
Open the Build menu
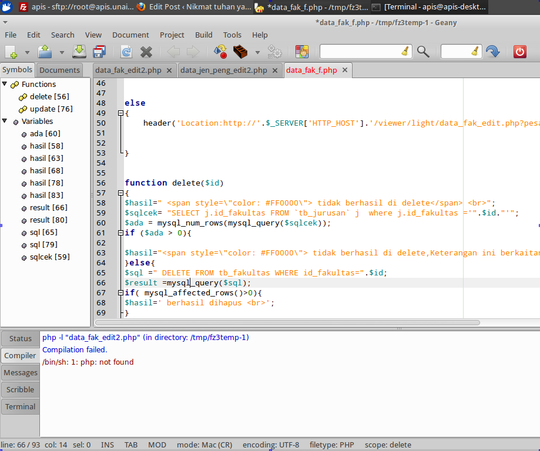[203, 35]
